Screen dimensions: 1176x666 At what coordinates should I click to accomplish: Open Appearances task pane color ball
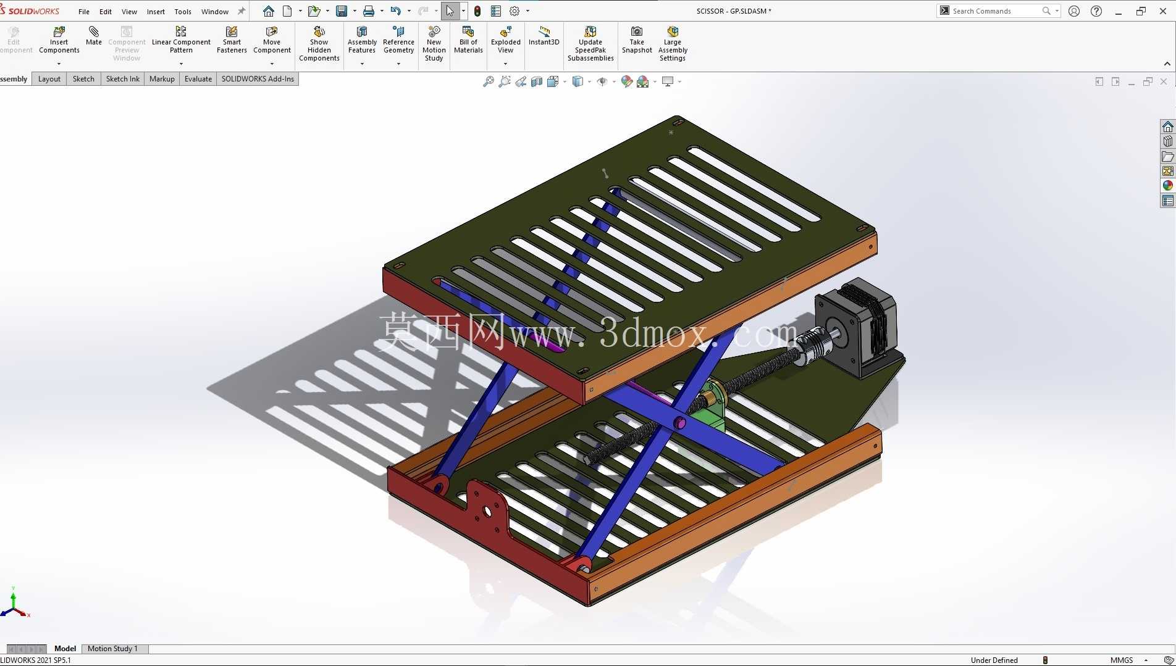click(x=1167, y=186)
